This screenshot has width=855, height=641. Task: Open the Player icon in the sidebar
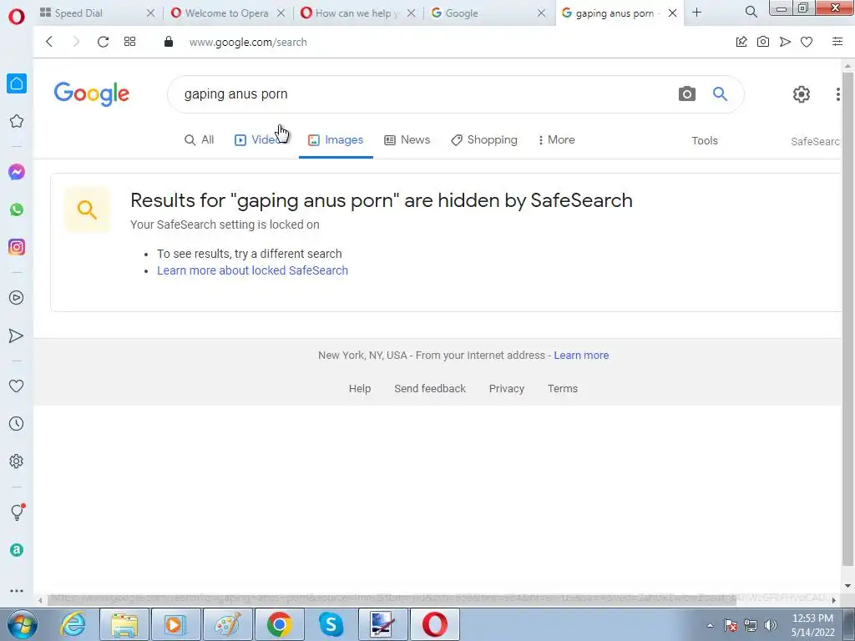(x=17, y=298)
